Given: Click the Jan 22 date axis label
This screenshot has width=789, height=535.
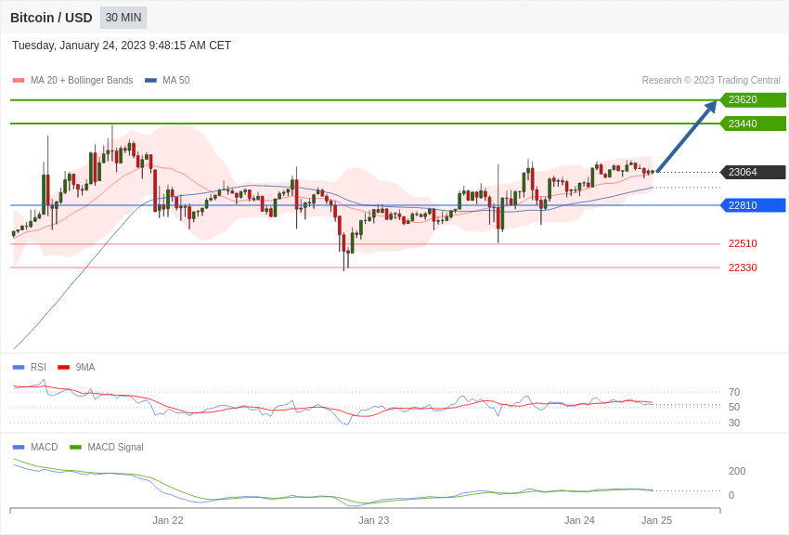Looking at the screenshot, I should point(168,520).
